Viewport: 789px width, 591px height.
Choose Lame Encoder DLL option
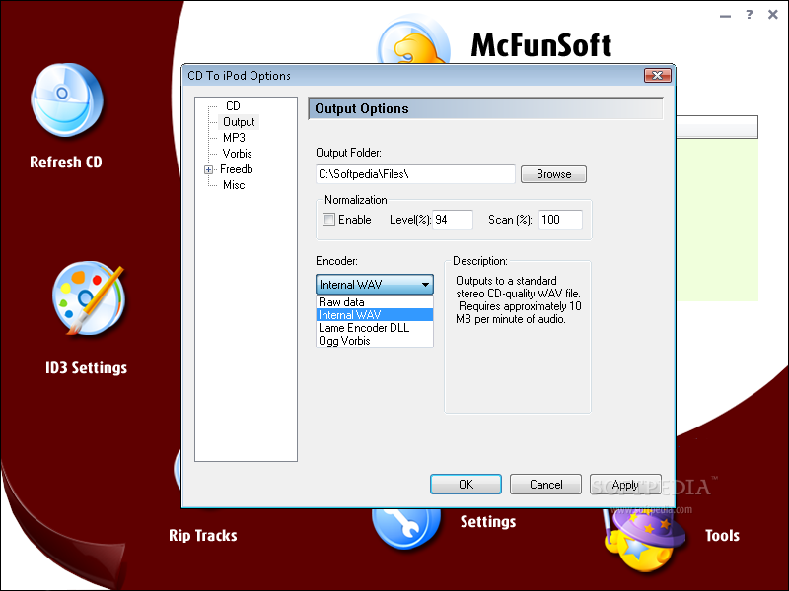[375, 328]
